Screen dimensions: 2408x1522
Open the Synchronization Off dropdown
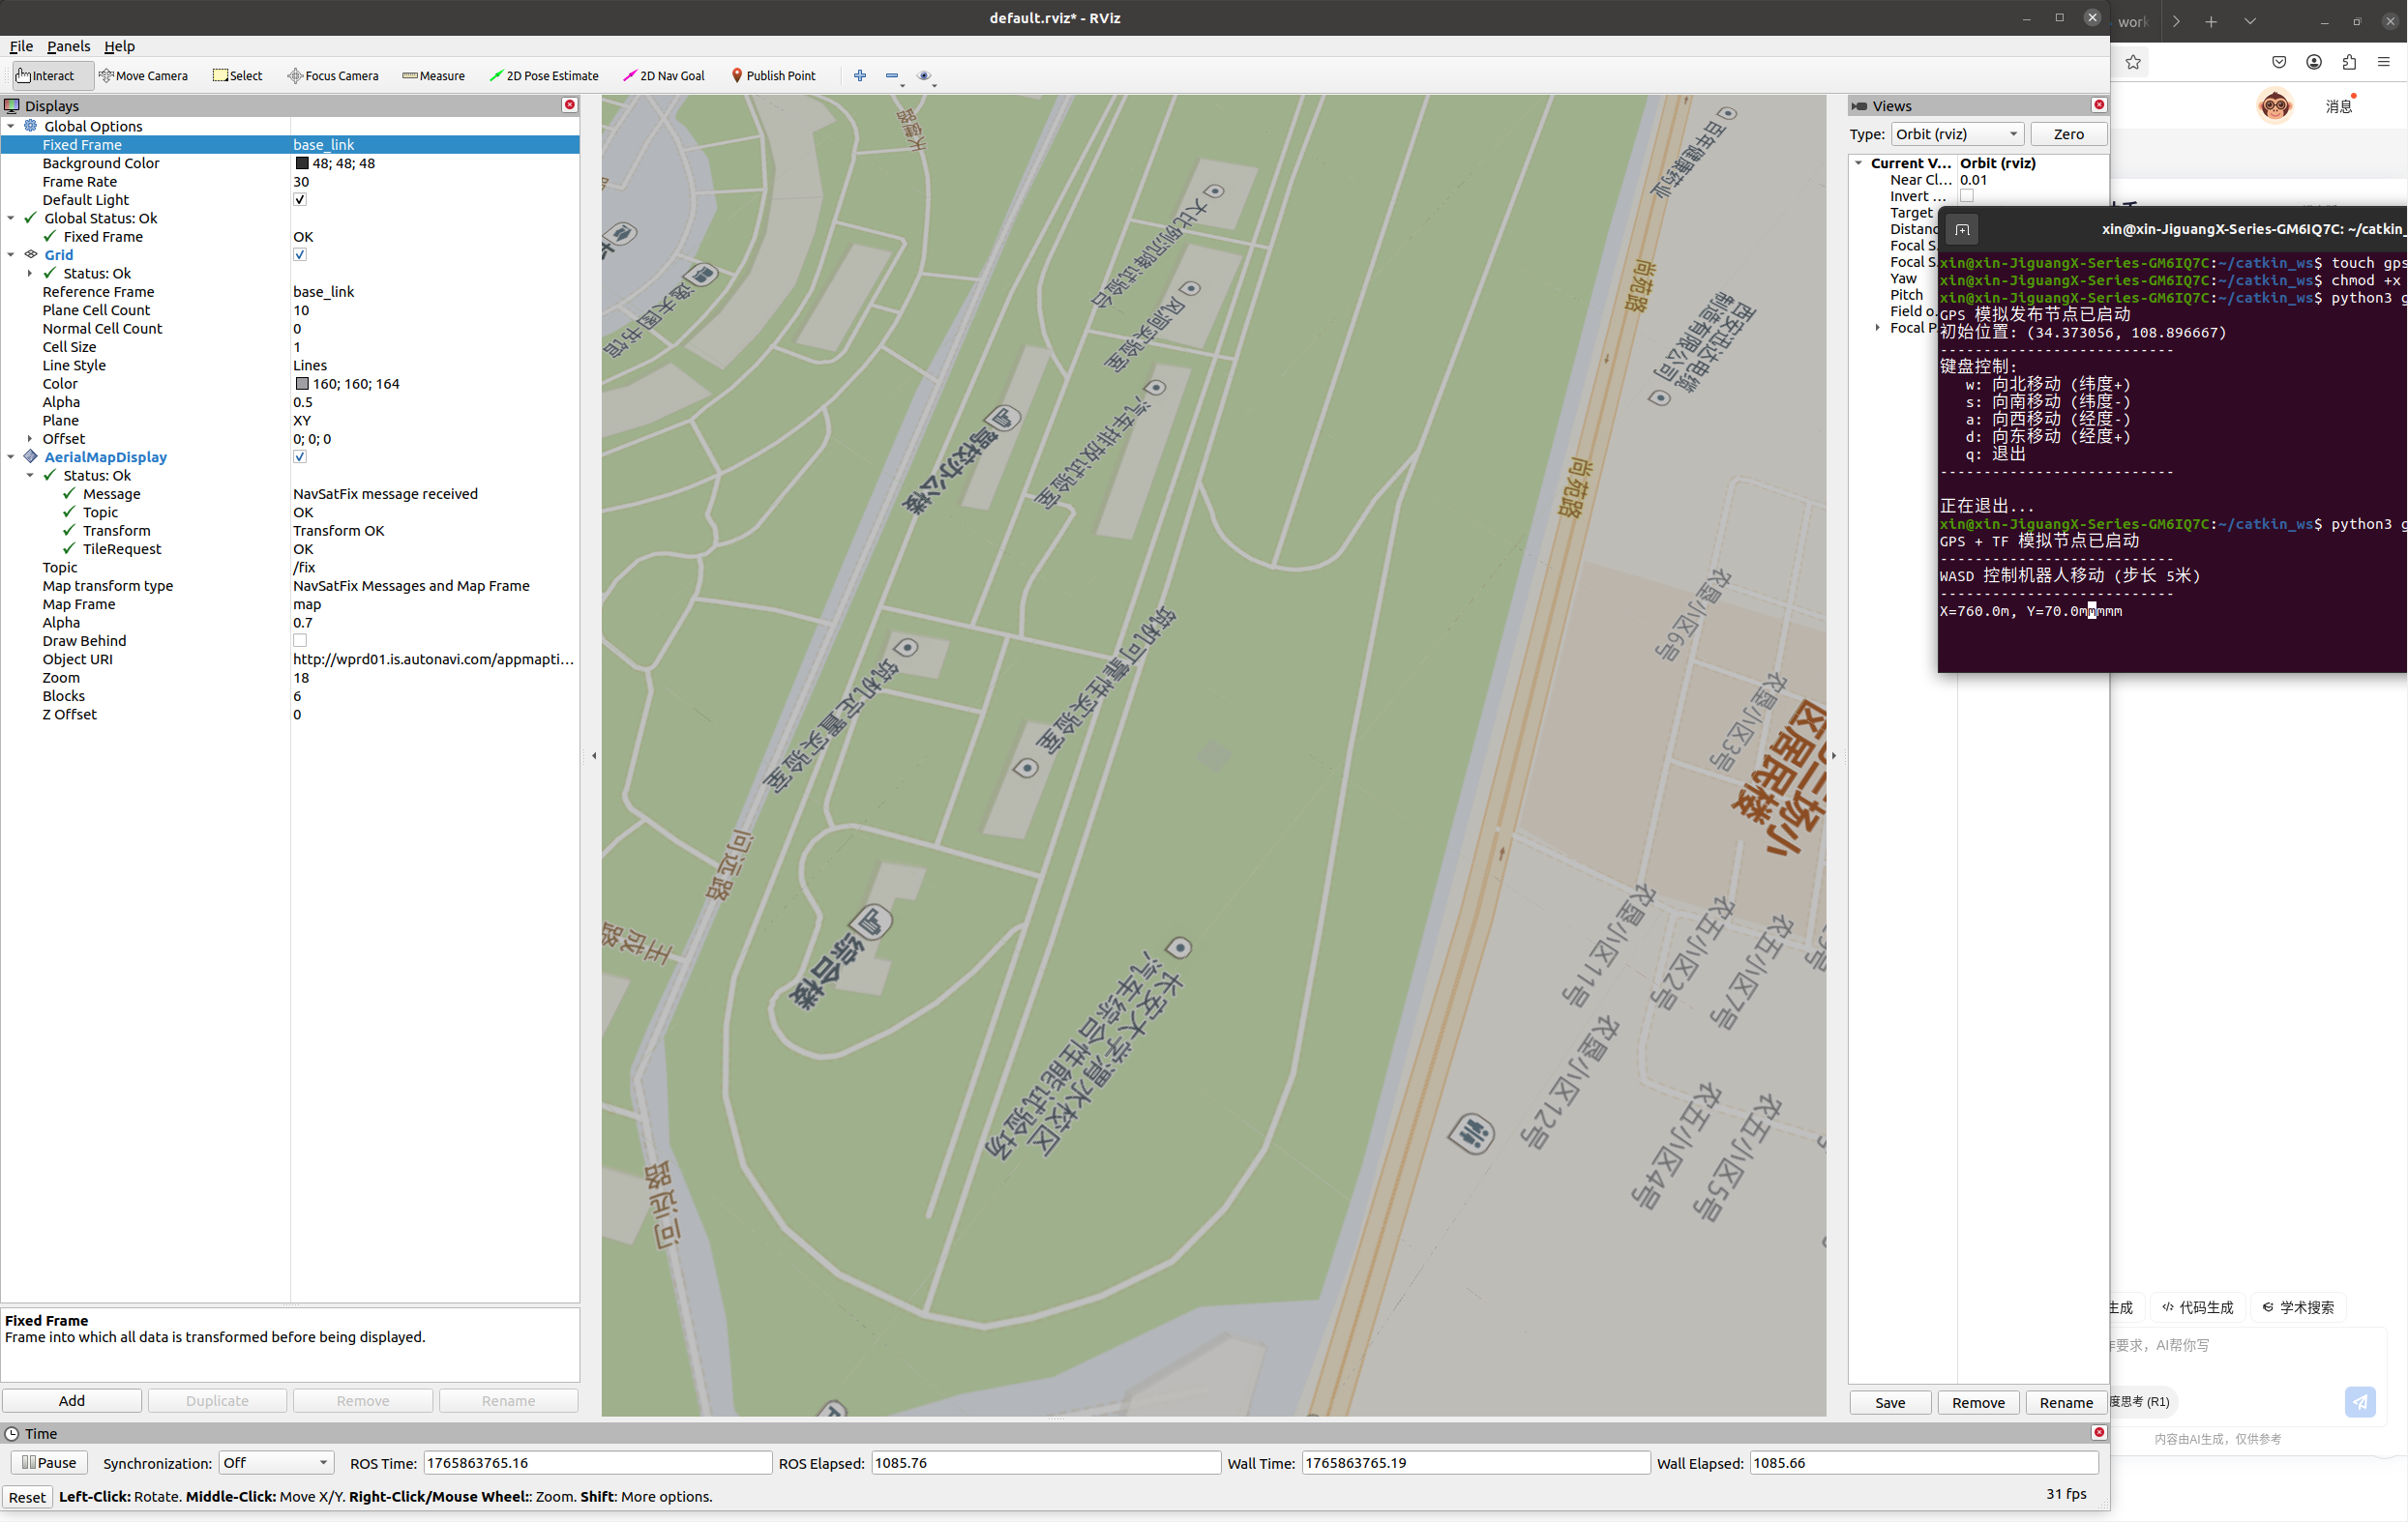click(276, 1463)
